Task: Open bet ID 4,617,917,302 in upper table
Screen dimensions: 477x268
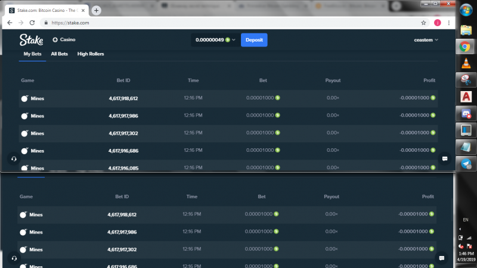Action: tap(123, 133)
